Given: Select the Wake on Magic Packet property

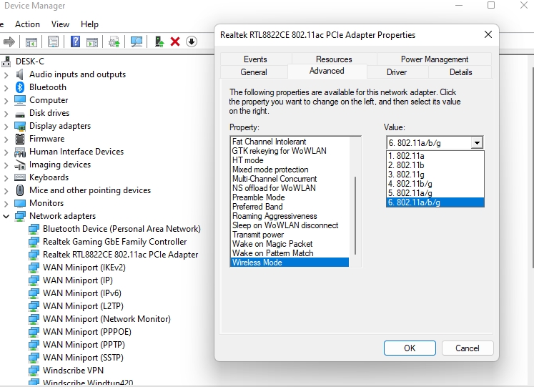Looking at the screenshot, I should click(290, 244).
